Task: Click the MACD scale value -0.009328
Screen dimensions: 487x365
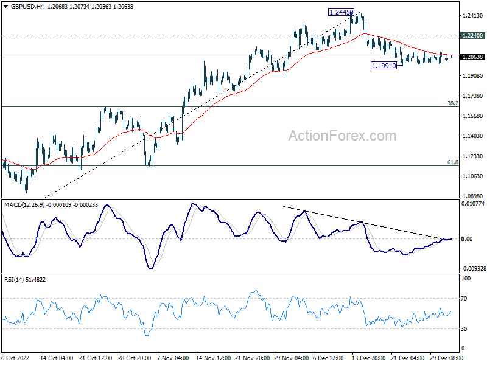Action: [x=474, y=268]
